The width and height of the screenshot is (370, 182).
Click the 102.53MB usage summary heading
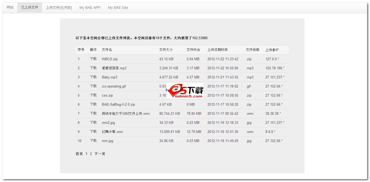[x=141, y=38]
